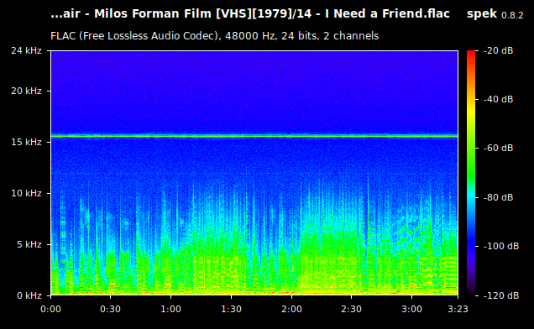Click the 15 kHz frequency label
This screenshot has width=534, height=329.
(26, 142)
